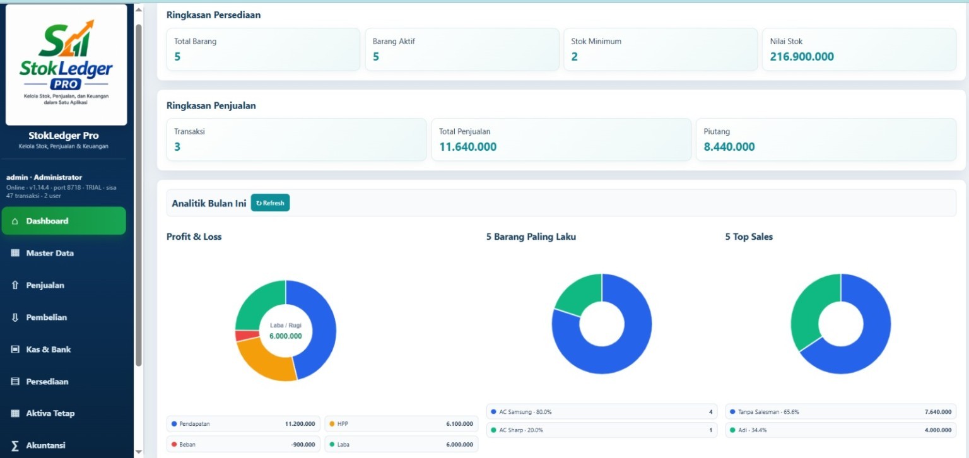Image resolution: width=969 pixels, height=458 pixels.
Task: Click the Profit & Loss donut chart
Action: (286, 331)
